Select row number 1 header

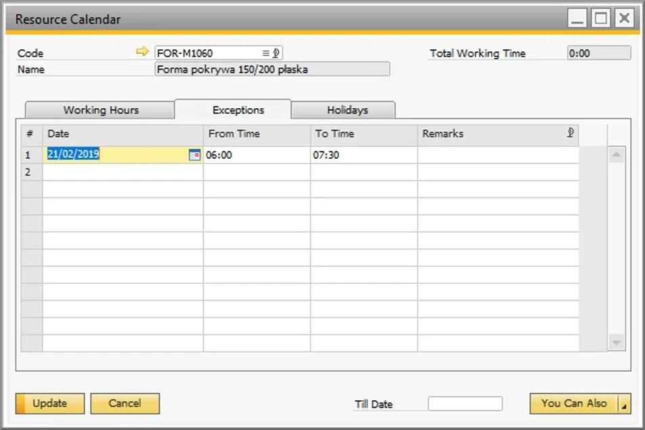32,155
